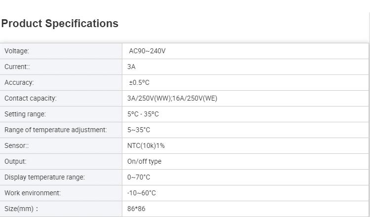Select the 5~35°C adjustment value

tap(139, 130)
